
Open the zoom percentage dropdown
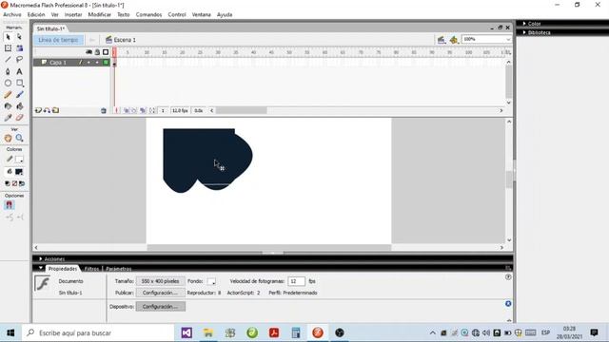508,40
